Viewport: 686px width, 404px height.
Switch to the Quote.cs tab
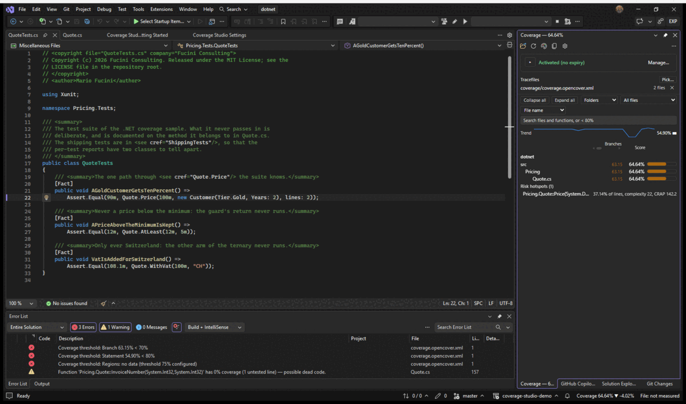(x=72, y=35)
